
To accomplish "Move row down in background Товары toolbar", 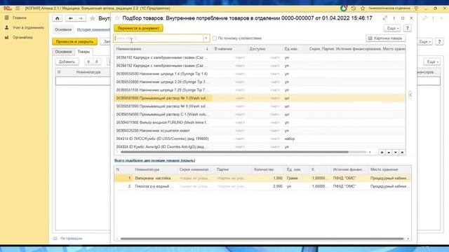I will (x=97, y=62).
